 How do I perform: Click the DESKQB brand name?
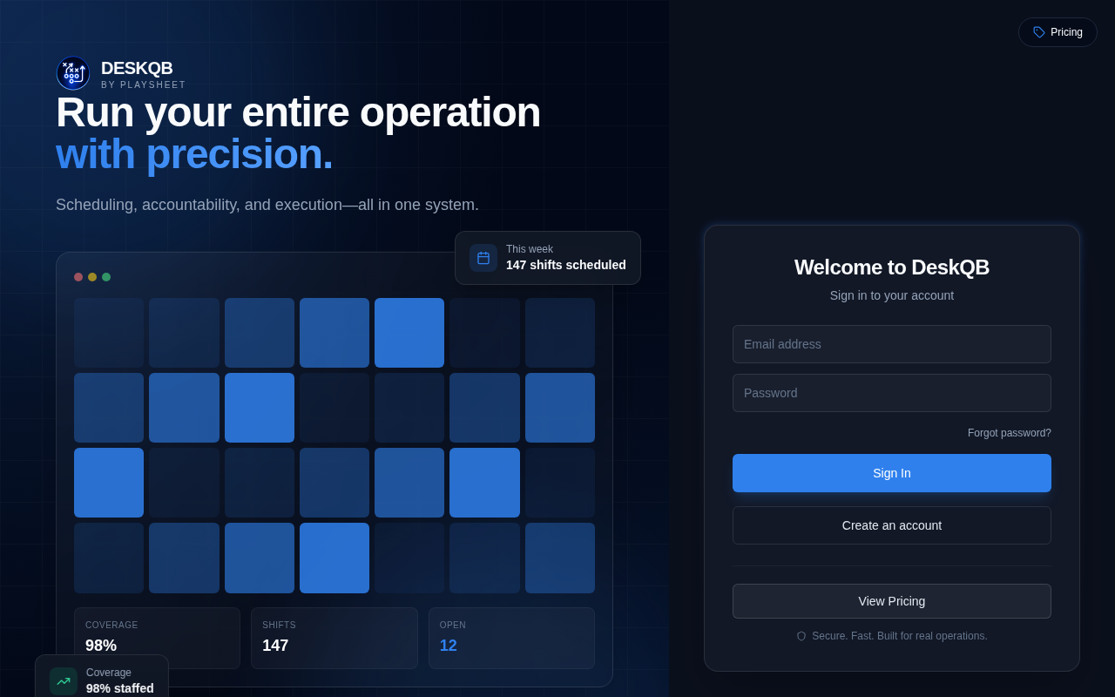(137, 68)
